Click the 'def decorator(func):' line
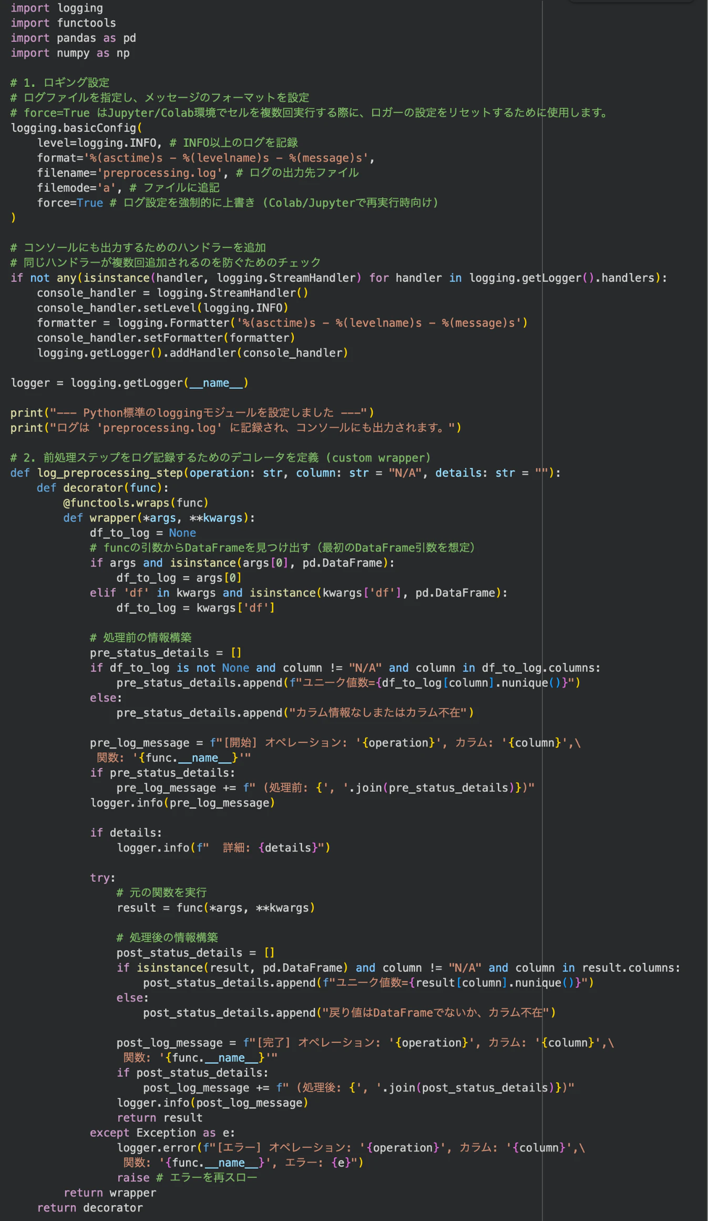This screenshot has width=708, height=1221. click(x=102, y=488)
